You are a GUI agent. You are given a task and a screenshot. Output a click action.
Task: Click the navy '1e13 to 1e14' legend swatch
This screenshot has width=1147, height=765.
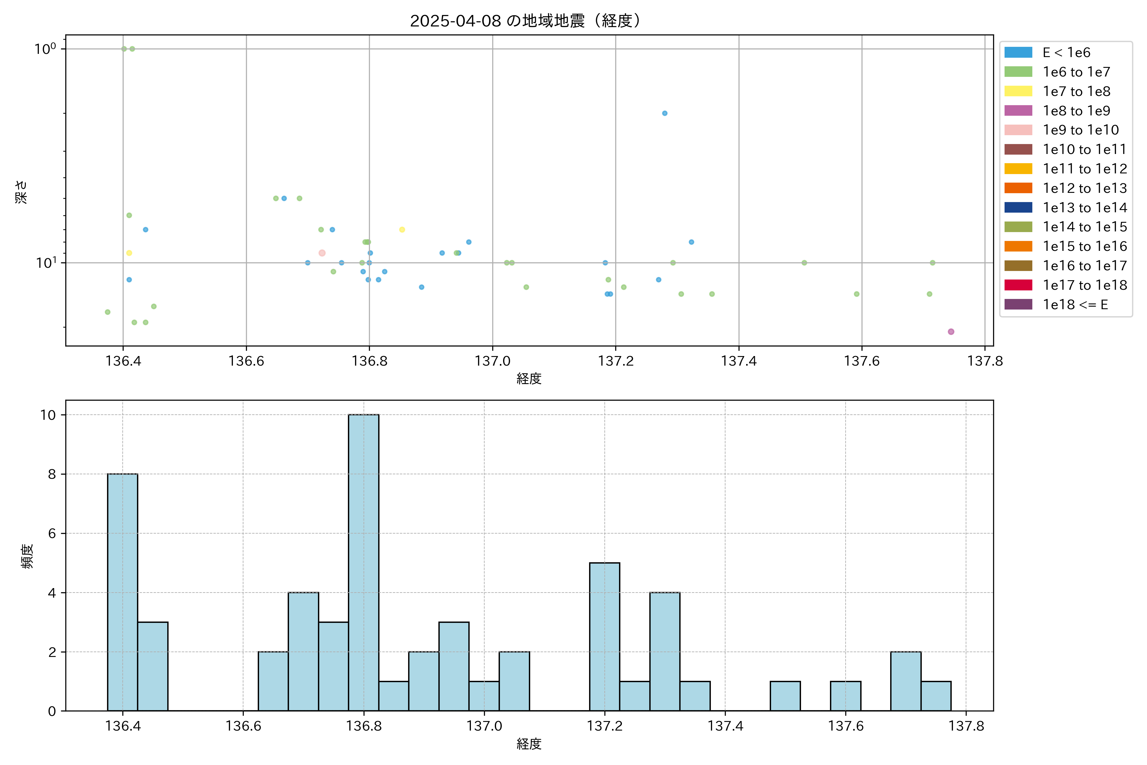1018,208
